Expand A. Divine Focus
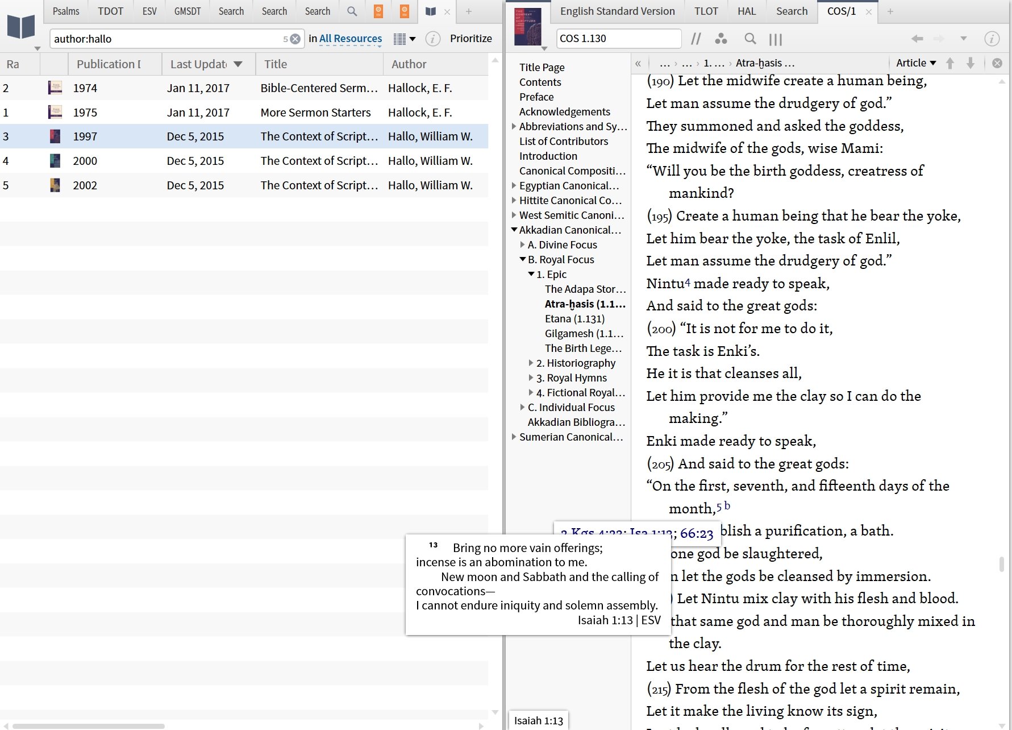 (x=522, y=244)
